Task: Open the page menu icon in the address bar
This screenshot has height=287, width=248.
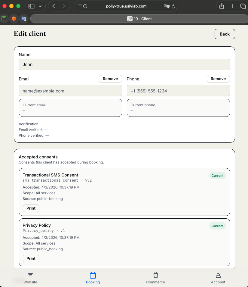Action: [x=79, y=6]
